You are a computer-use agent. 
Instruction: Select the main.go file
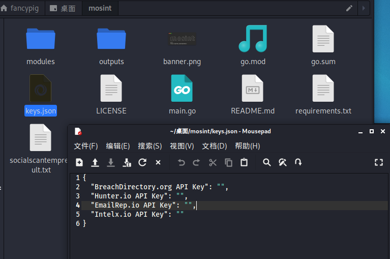(182, 88)
